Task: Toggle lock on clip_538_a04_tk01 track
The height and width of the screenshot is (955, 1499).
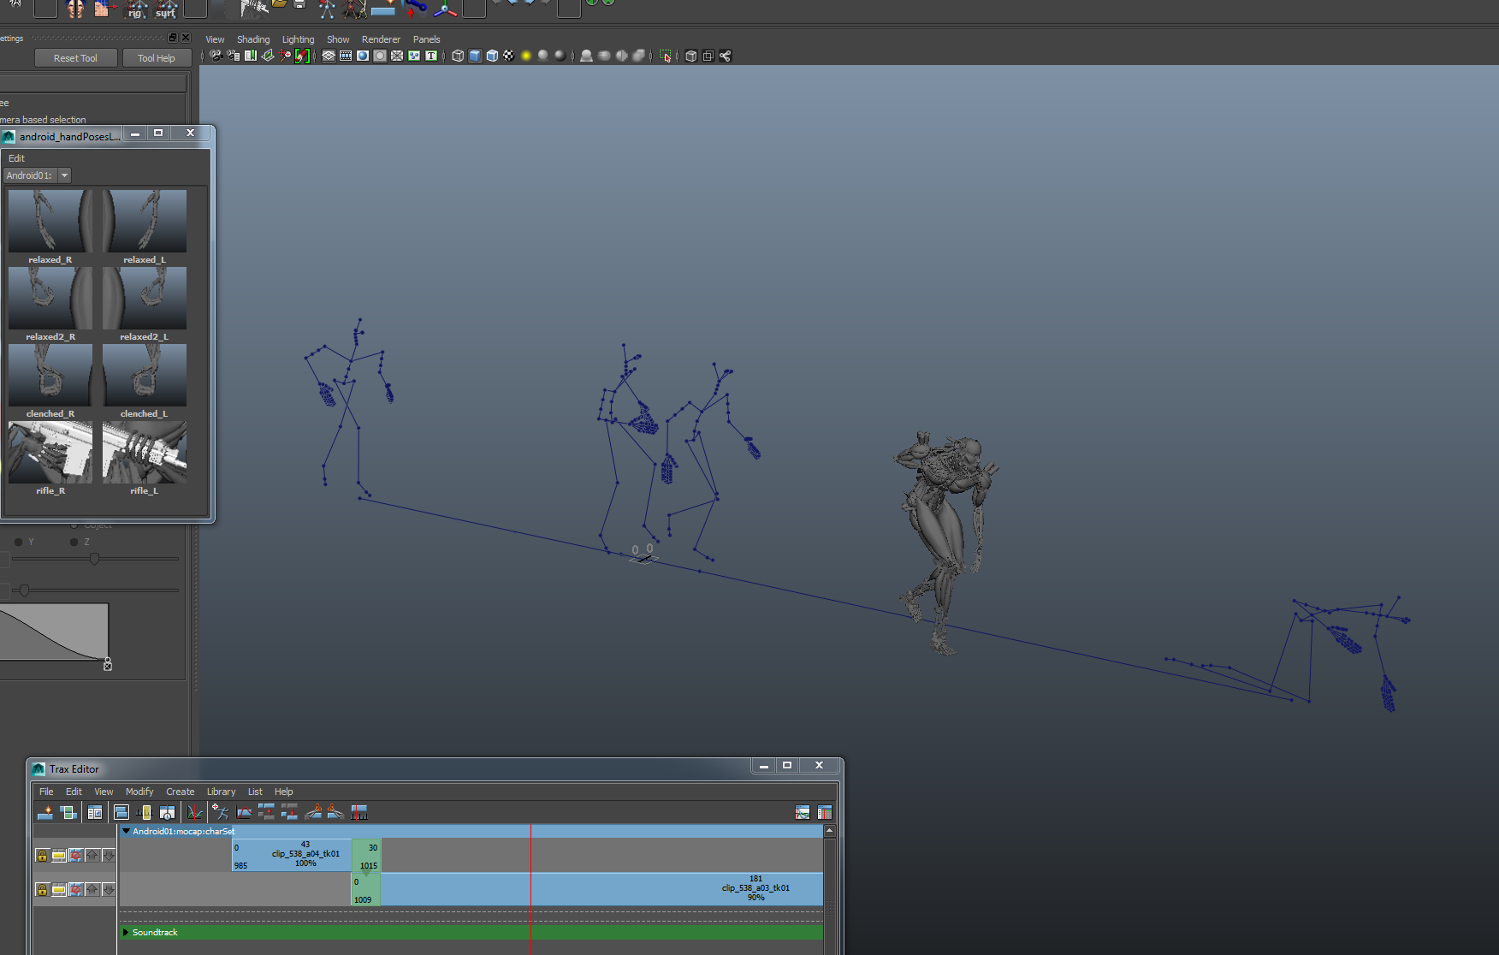Action: click(42, 855)
